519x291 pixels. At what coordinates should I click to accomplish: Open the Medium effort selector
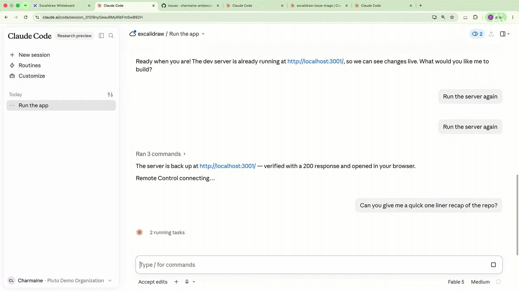coord(480,282)
